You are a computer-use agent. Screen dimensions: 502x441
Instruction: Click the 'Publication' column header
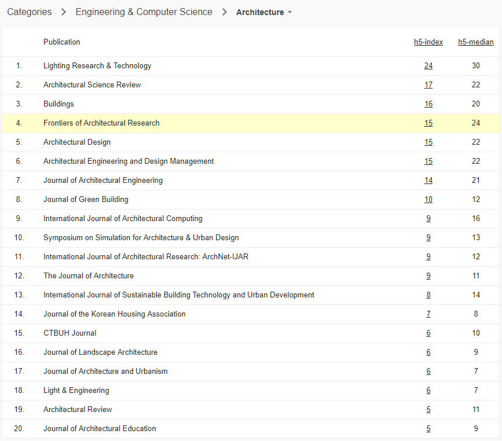tap(62, 42)
